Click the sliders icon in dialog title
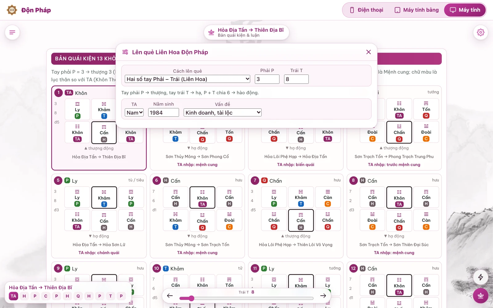The height and width of the screenshot is (308, 493). 125,52
